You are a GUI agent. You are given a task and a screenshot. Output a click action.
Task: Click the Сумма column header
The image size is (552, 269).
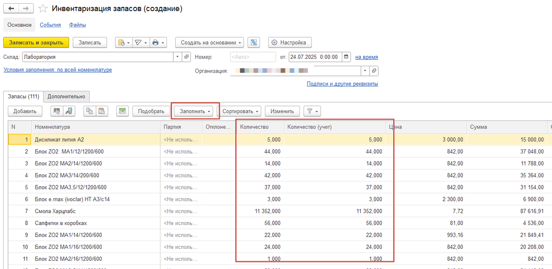506,127
